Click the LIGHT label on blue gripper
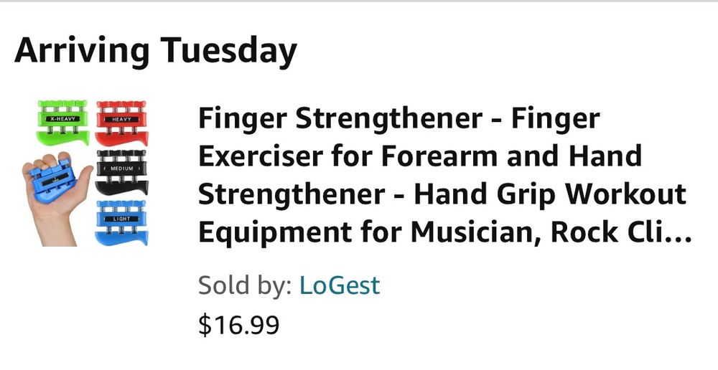718x370 pixels. (122, 218)
